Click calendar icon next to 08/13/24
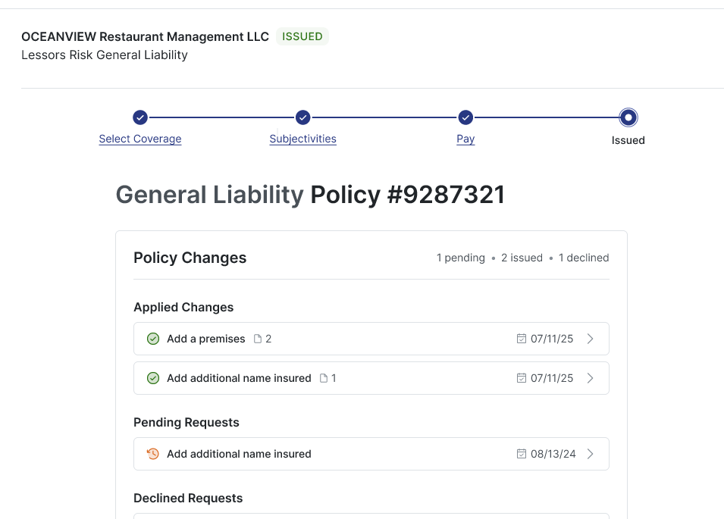This screenshot has height=519, width=724. pos(521,454)
